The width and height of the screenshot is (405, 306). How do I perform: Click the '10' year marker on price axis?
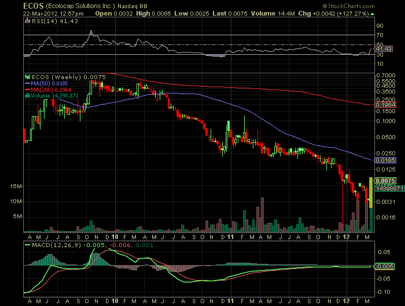(x=115, y=235)
